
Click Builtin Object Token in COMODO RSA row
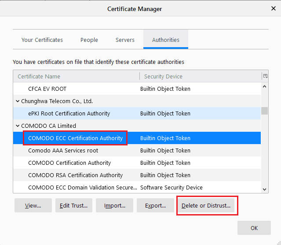165,175
